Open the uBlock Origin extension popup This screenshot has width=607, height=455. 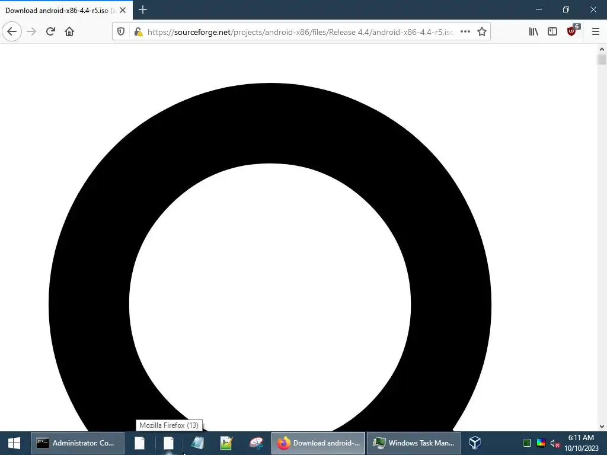click(572, 31)
